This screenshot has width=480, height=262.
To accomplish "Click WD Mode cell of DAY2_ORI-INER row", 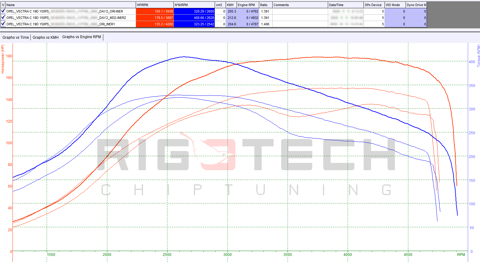I will pos(395,11).
